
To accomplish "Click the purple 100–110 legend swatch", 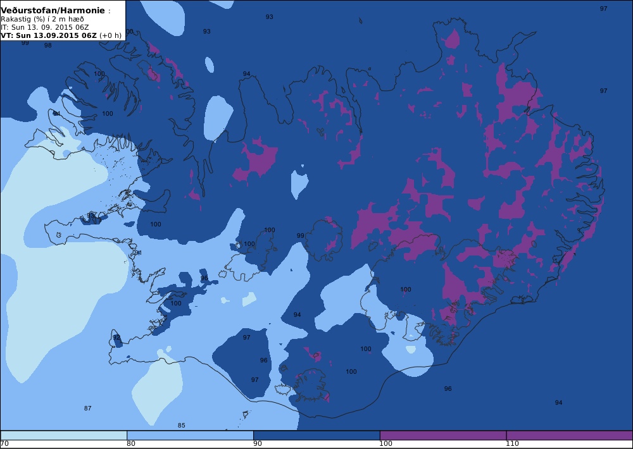I will coord(443,435).
